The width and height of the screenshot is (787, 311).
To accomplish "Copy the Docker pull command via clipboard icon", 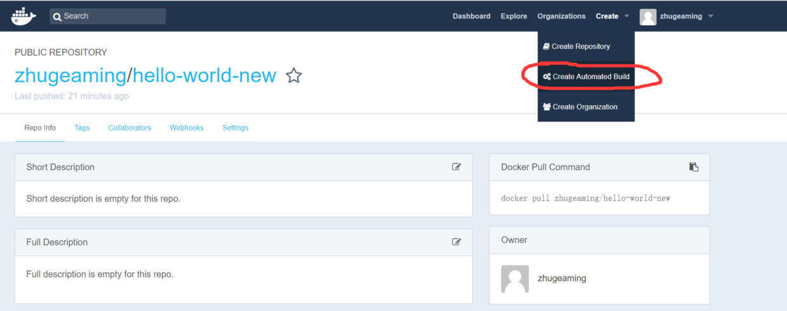I will point(694,167).
